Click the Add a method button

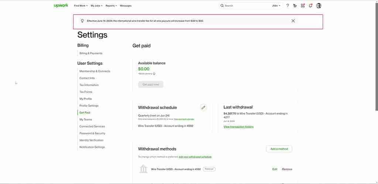[x=279, y=149]
